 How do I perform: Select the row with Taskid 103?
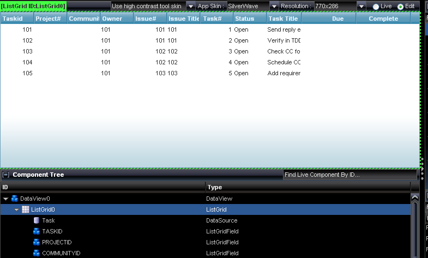pos(164,51)
